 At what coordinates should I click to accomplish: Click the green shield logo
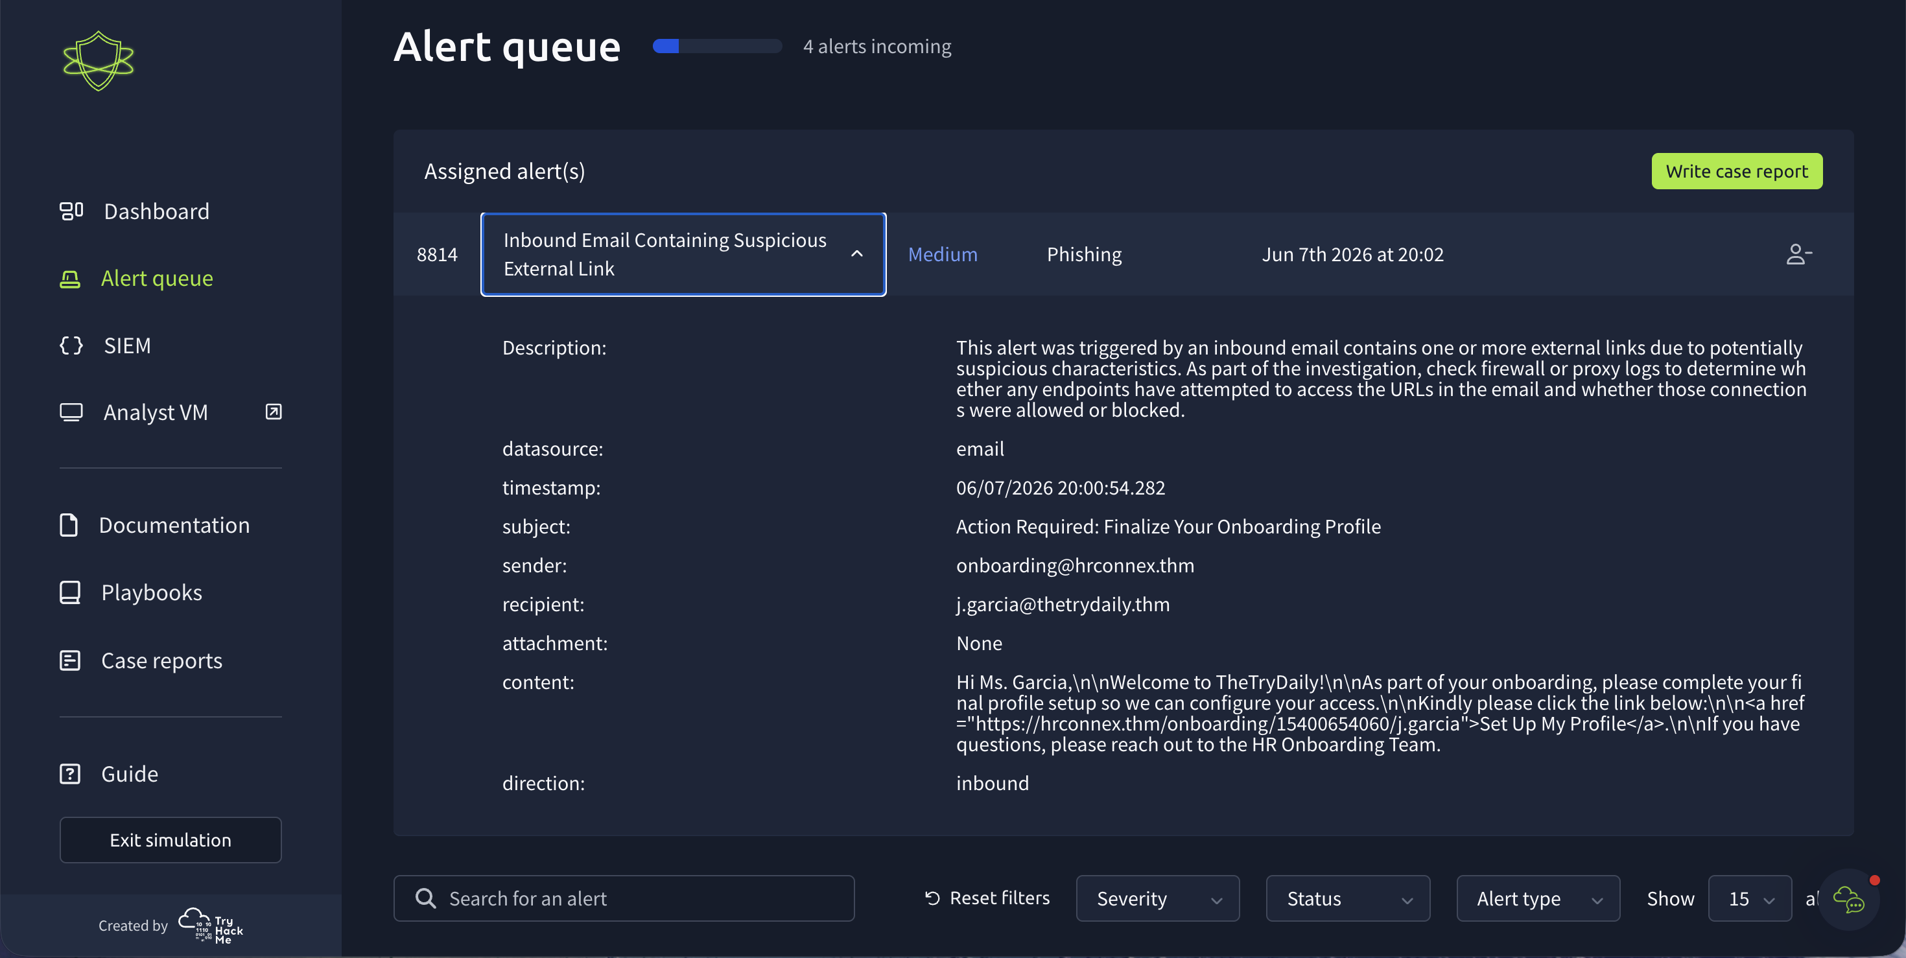[x=99, y=62]
